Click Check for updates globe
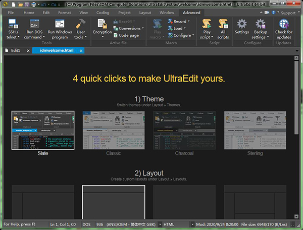The width and height of the screenshot is (303, 230). (284, 24)
